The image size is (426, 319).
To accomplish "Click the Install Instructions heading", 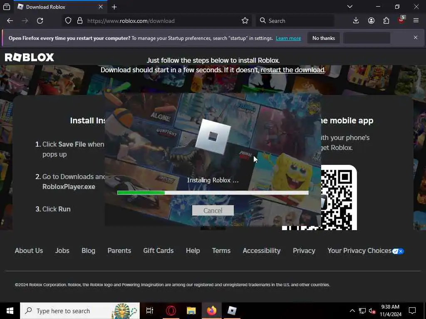I will tap(87, 120).
